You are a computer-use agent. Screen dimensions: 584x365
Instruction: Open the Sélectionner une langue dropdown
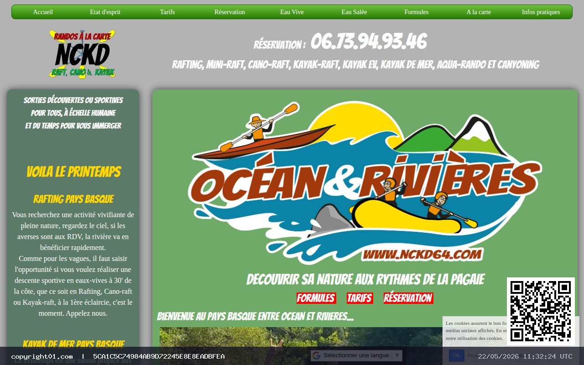point(356,355)
